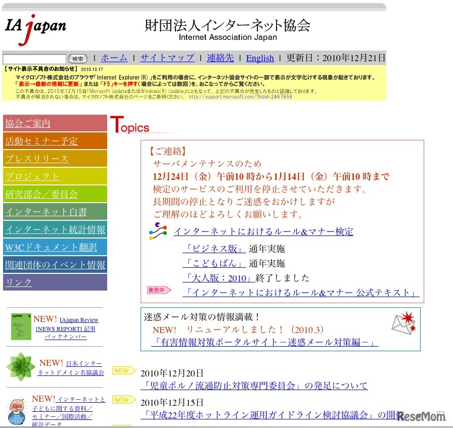Click the NEW arrow badge beside 2010年12月20日
Image resolution: width=453 pixels, height=428 pixels.
coord(123,370)
